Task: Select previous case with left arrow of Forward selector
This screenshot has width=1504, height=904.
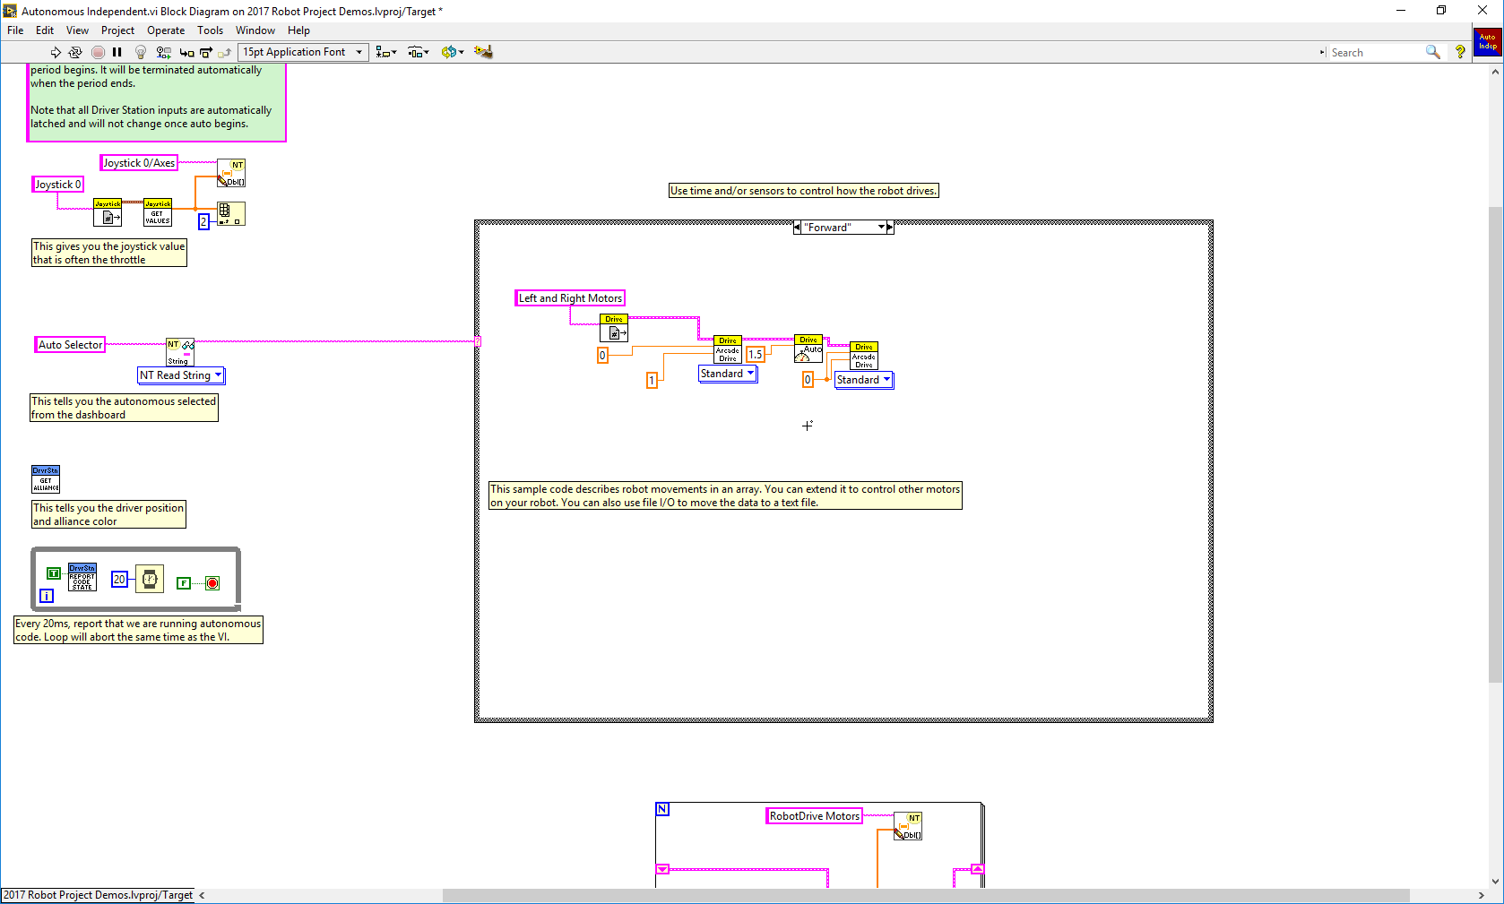Action: pyautogui.click(x=797, y=228)
